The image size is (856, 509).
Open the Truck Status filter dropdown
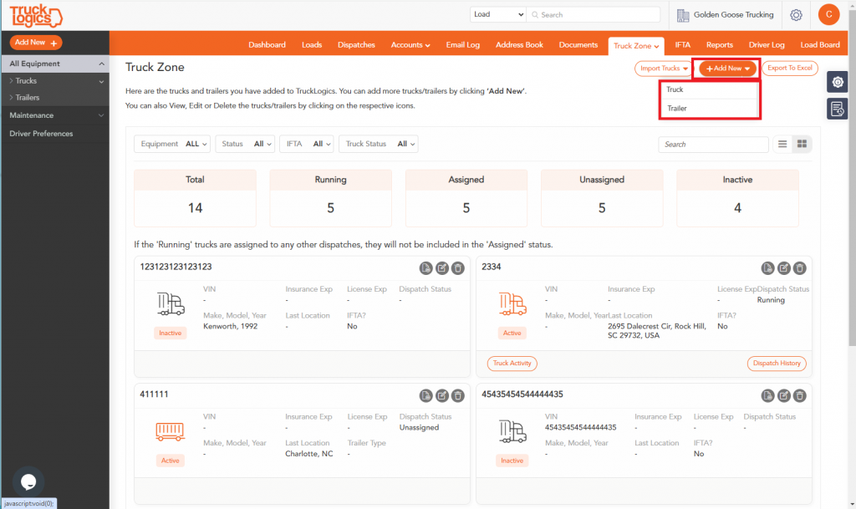(379, 144)
